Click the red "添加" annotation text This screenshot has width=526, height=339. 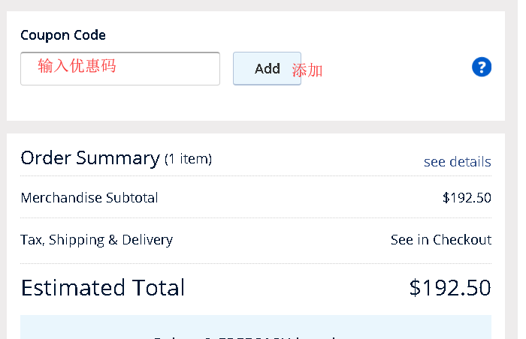307,70
